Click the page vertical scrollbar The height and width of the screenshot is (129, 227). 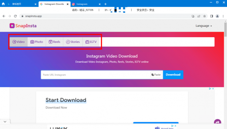(225, 30)
